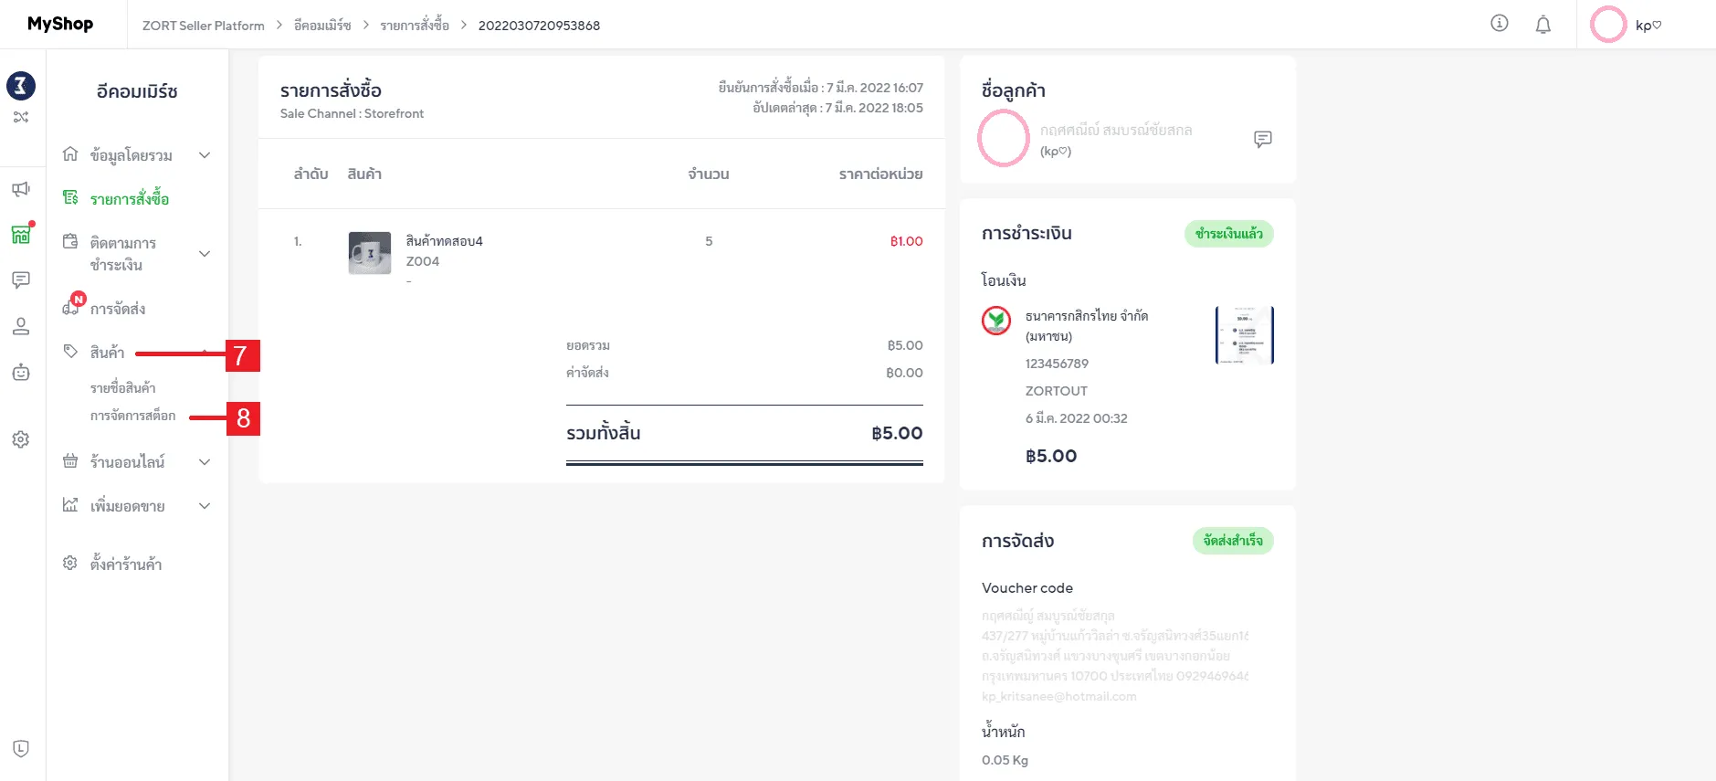Expand the ร้านออนไลน์ menu chevron

[x=205, y=462]
